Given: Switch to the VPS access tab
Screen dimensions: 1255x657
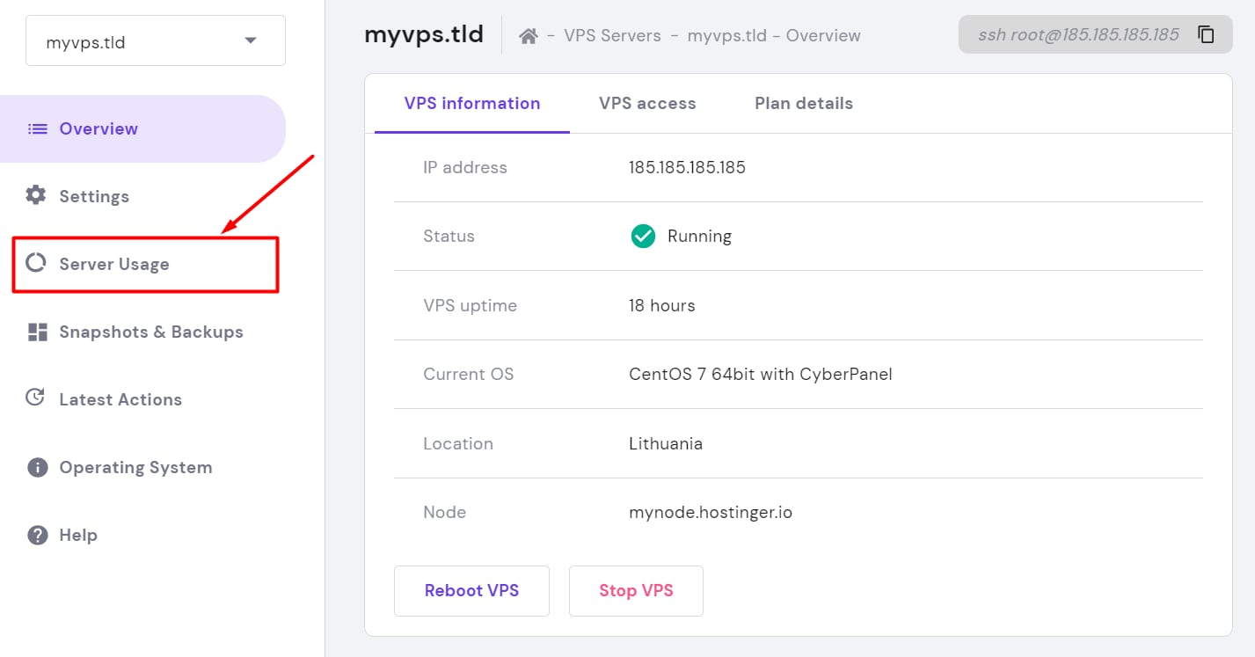Looking at the screenshot, I should [x=647, y=103].
